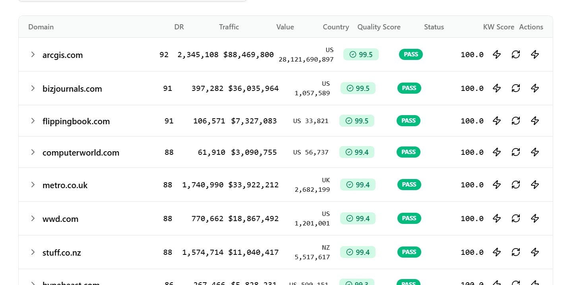Sort by the Domain column header
Image resolution: width=581 pixels, height=285 pixels.
[41, 27]
